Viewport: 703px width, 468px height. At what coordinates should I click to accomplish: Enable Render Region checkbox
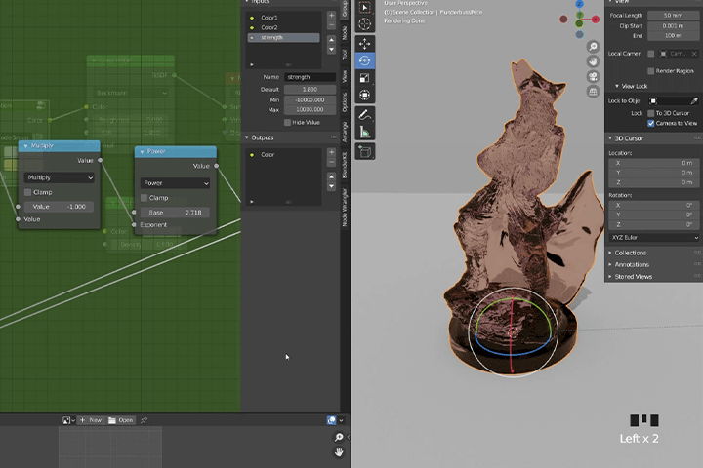coord(651,71)
